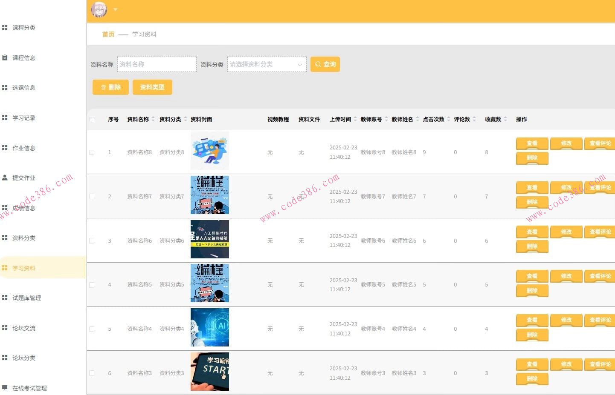Screen dimensions: 615x395
Task: Click the 试题库管理 grid icon in sidebar
Action: tap(5, 298)
